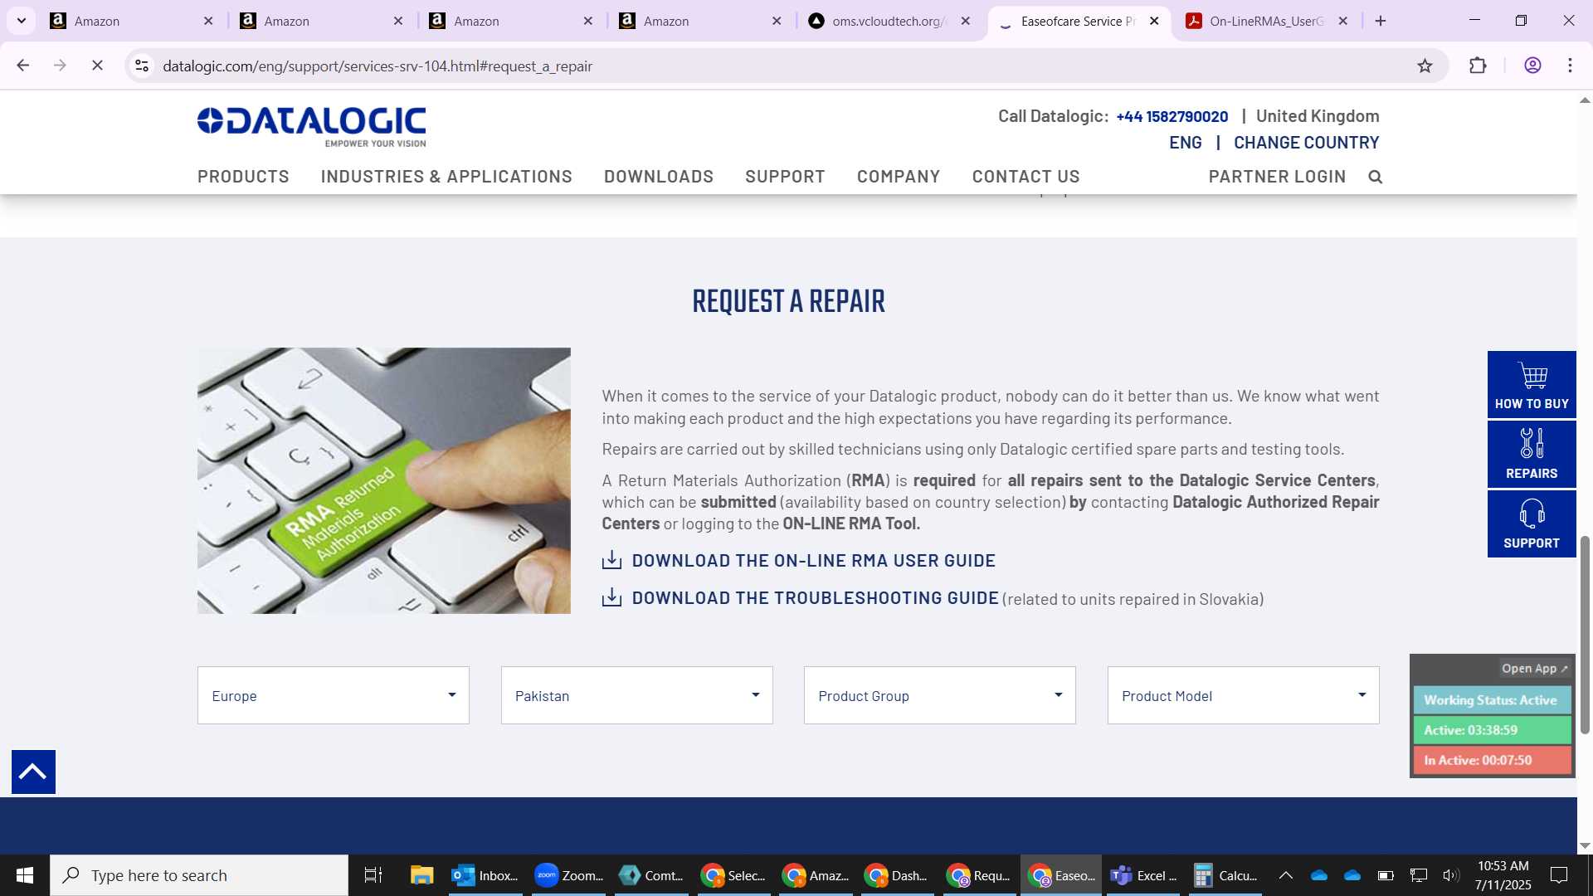1593x896 pixels.
Task: Click the How To Buy cart icon
Action: point(1532,385)
